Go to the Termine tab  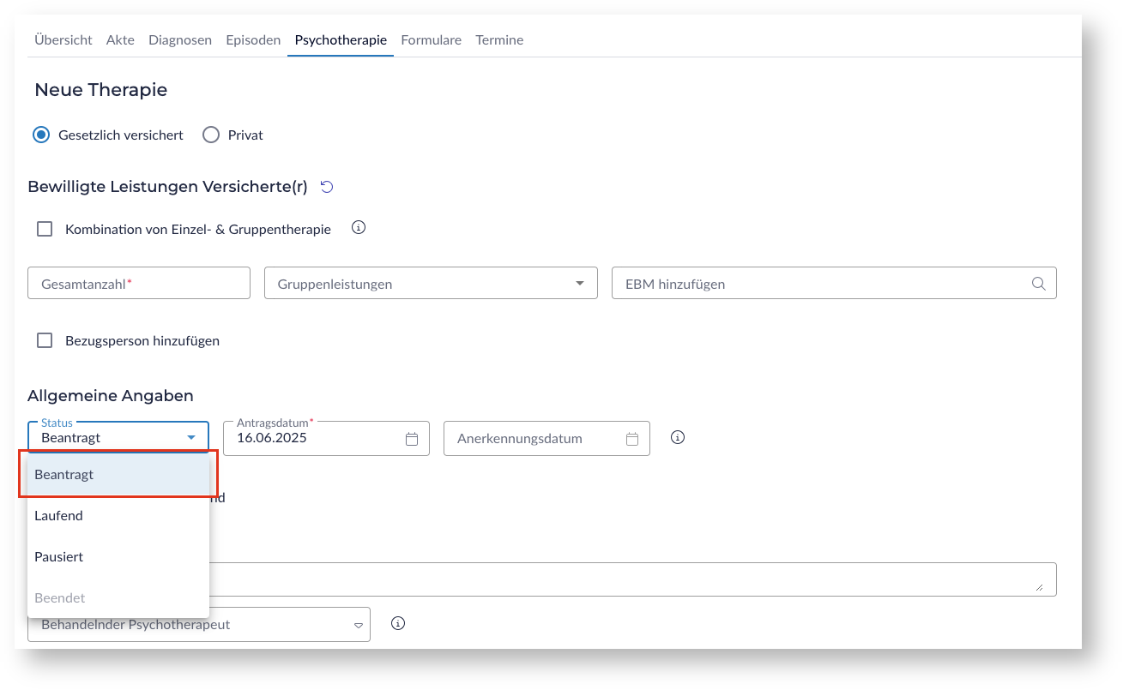tap(499, 40)
